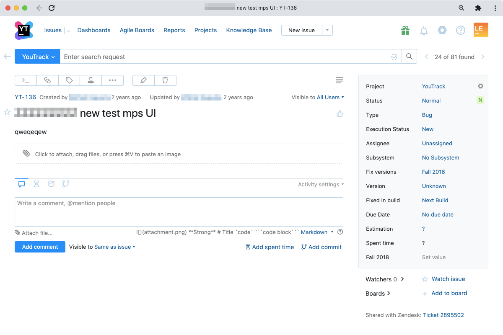Click the gift what's new icon
503x335 pixels.
(405, 31)
